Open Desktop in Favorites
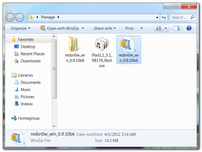The height and width of the screenshot is (152, 202). coord(28,46)
